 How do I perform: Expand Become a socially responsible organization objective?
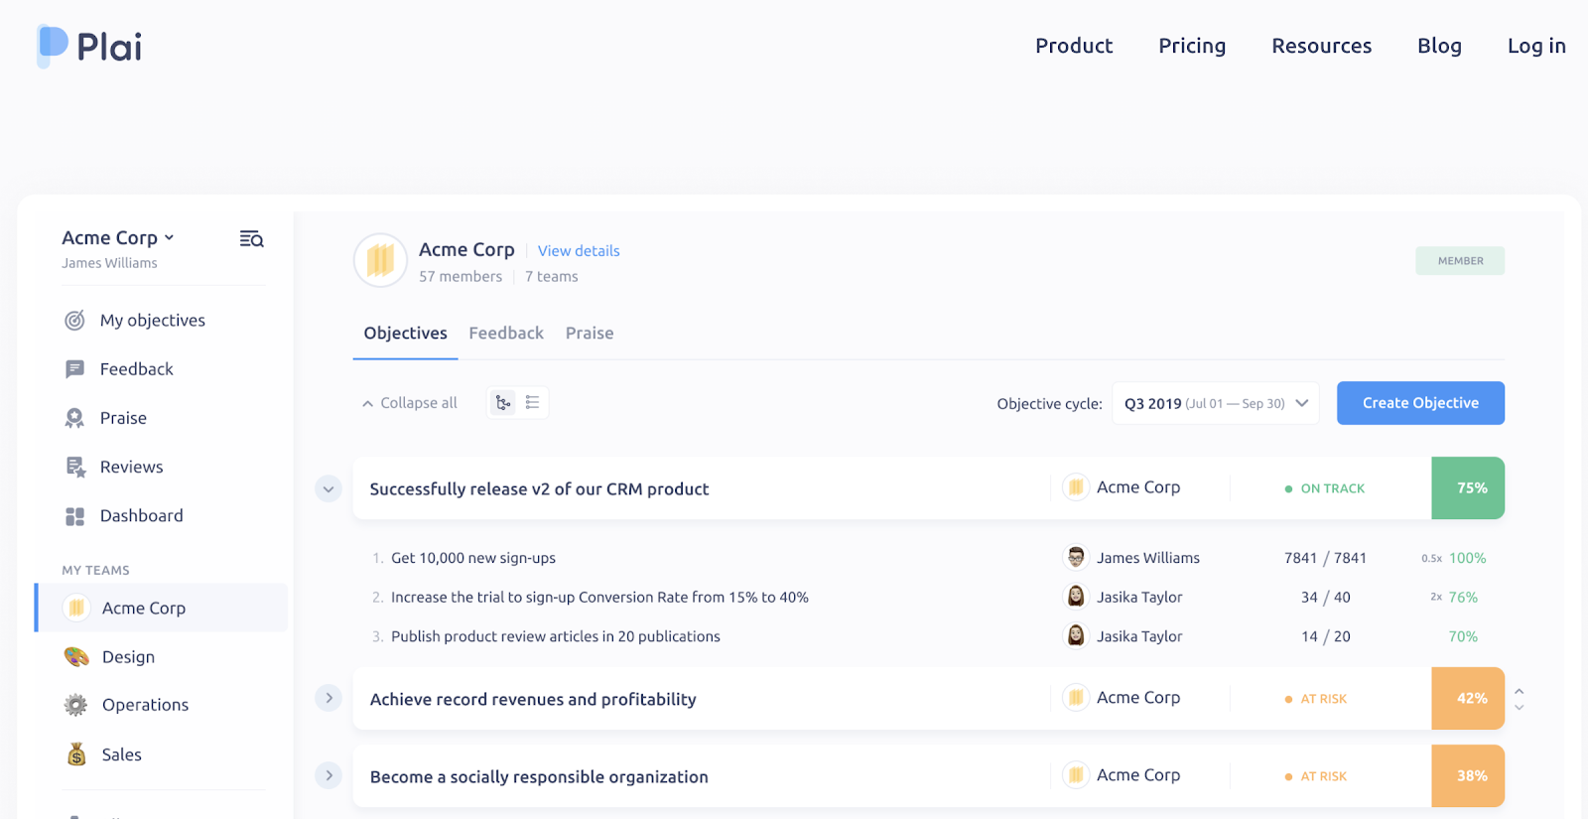pyautogui.click(x=329, y=775)
